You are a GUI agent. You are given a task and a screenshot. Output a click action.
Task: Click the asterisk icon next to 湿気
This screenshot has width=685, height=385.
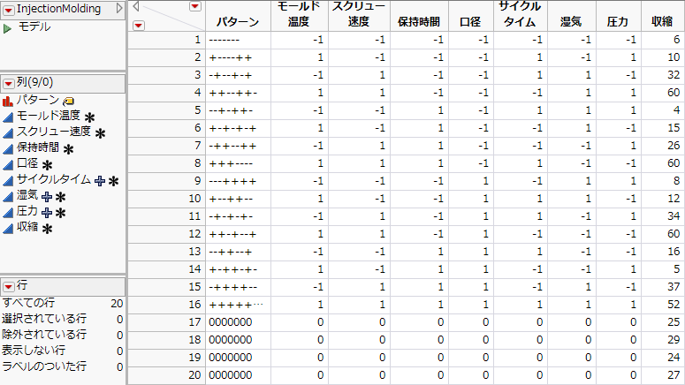coord(61,197)
